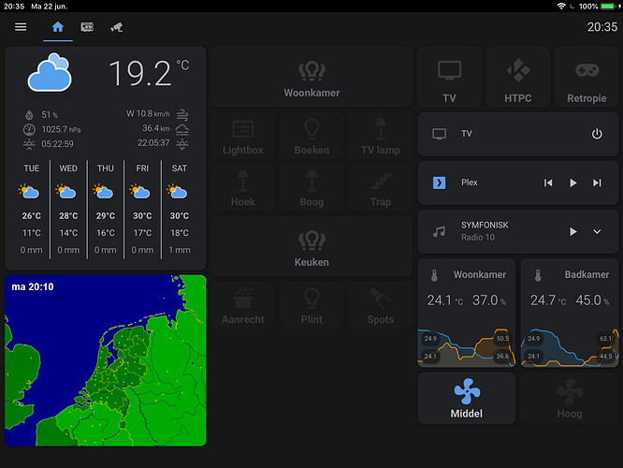Open the Plex app icon
623x468 pixels.
(x=439, y=183)
